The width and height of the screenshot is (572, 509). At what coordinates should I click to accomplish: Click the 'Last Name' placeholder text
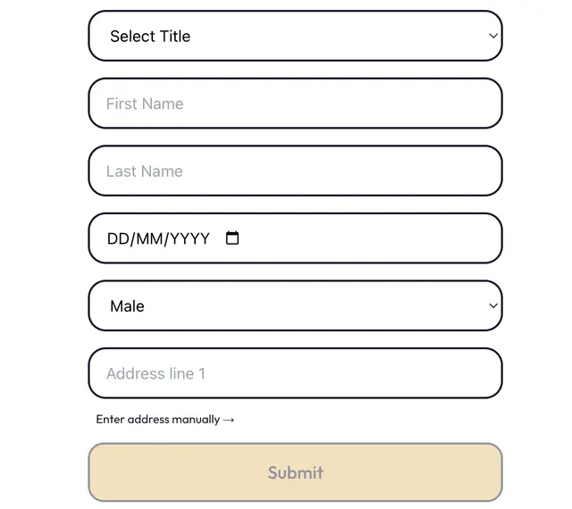pos(145,171)
